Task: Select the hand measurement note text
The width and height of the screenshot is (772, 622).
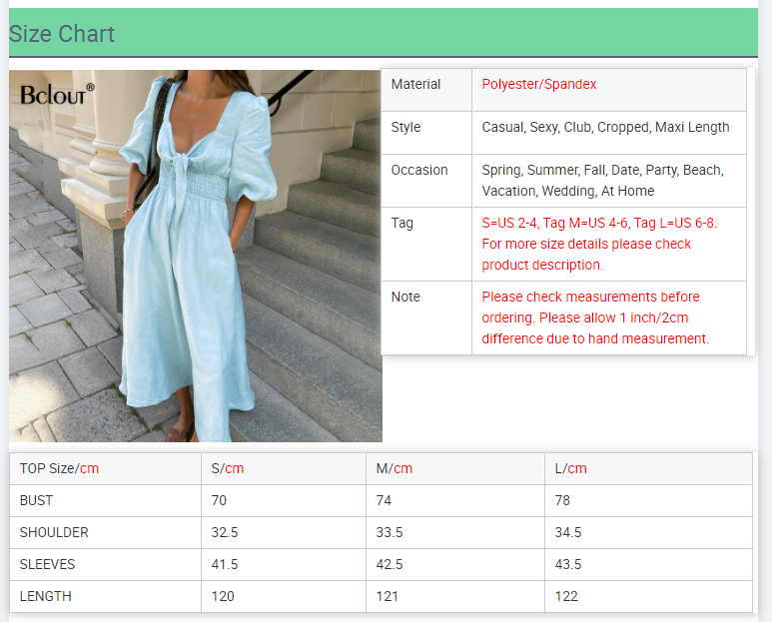Action: (x=594, y=317)
